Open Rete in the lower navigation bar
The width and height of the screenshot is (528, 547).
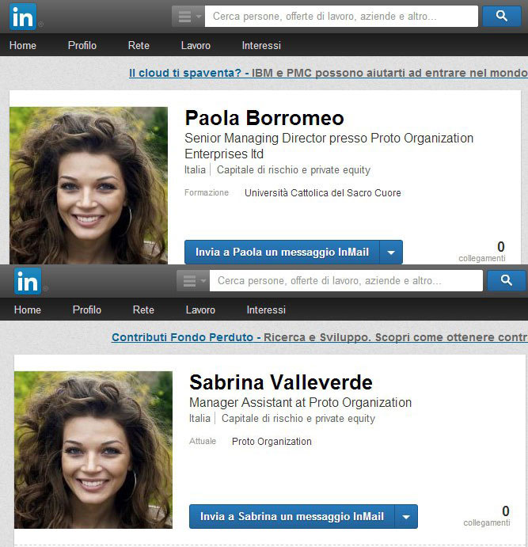(143, 310)
